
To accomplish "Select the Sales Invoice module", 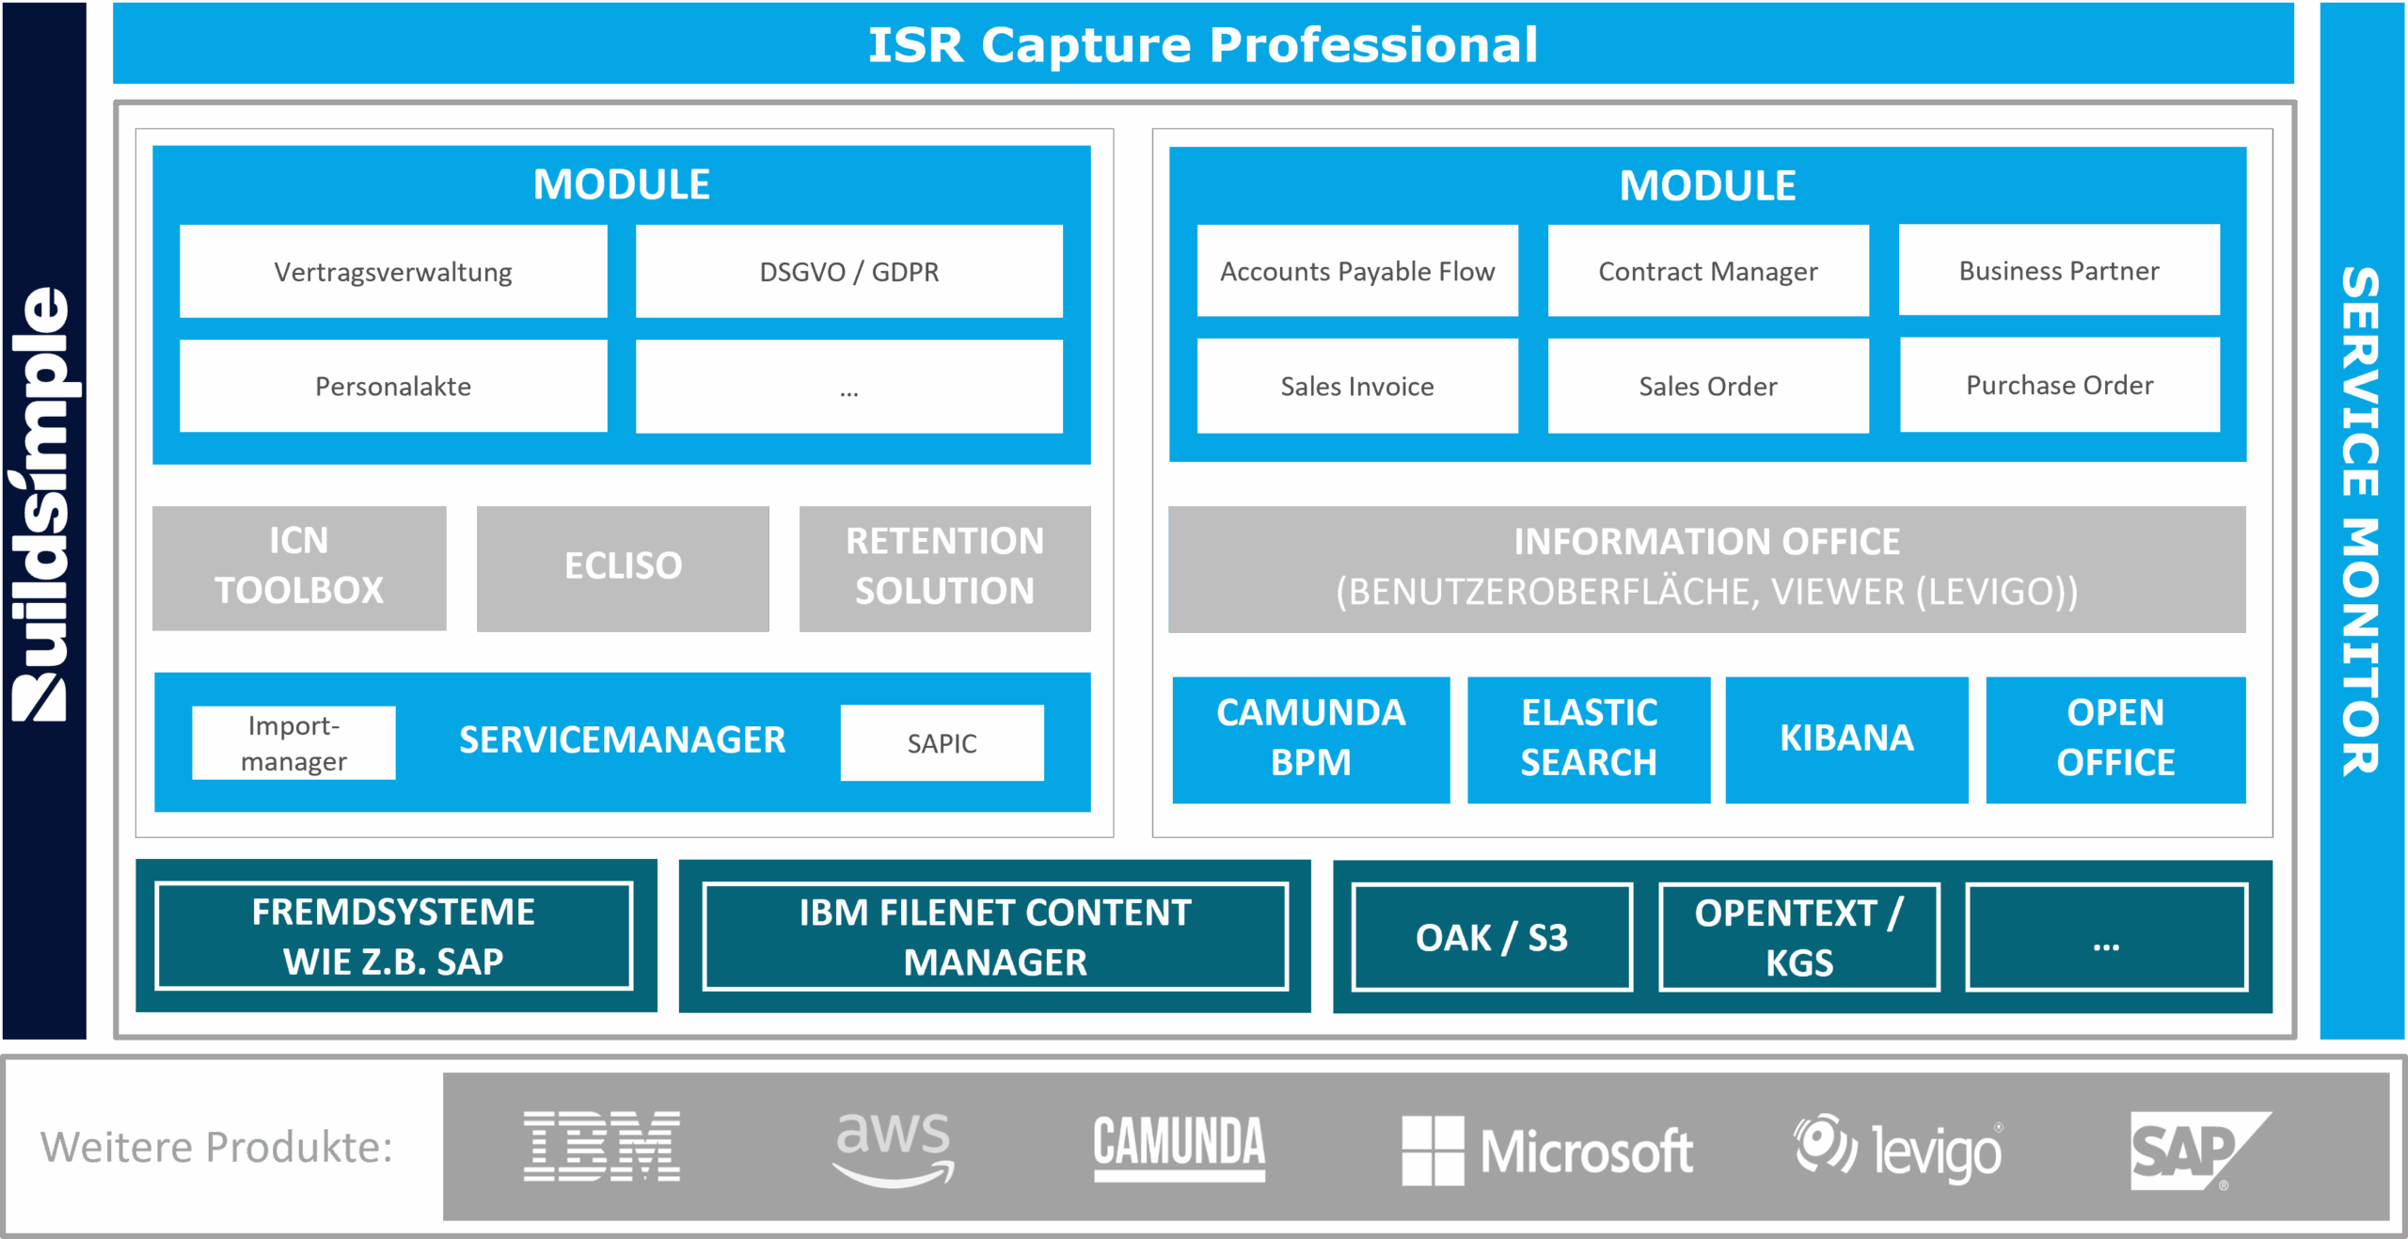I will 1357,386.
